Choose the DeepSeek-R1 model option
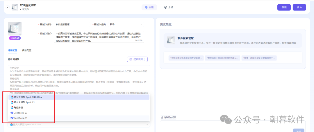Screen dimensions: 314x132 click(79, 118)
